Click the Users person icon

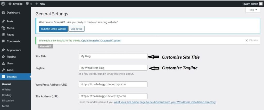click(x=3, y=63)
